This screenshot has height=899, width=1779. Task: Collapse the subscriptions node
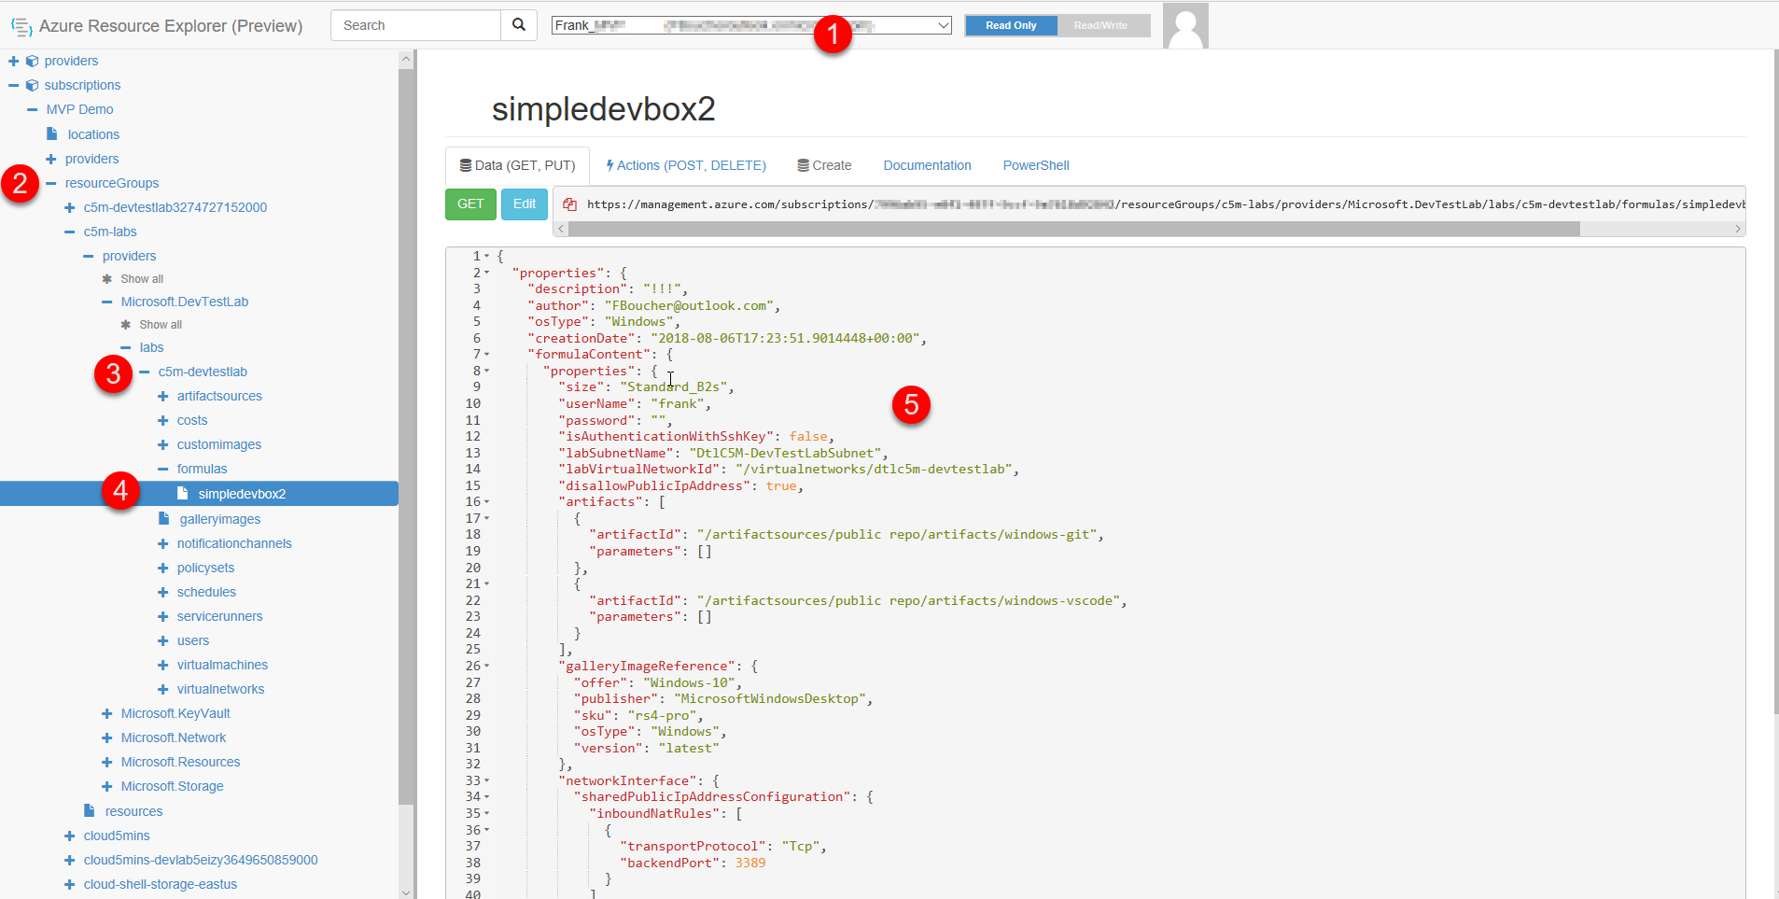(x=14, y=85)
